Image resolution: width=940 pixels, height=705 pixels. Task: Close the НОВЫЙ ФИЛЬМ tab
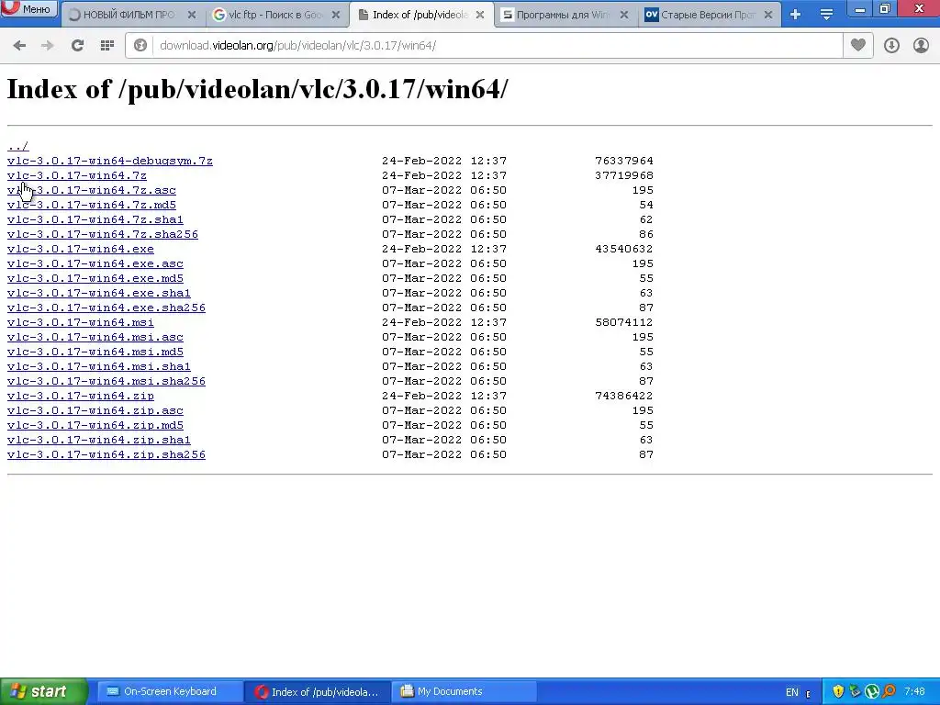pos(192,15)
